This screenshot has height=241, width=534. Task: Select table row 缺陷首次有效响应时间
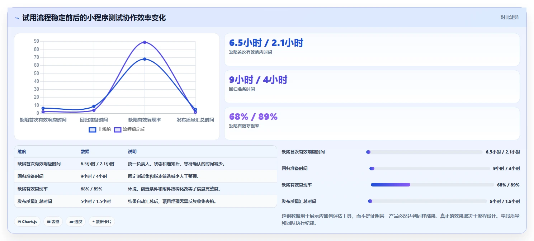(x=146, y=164)
